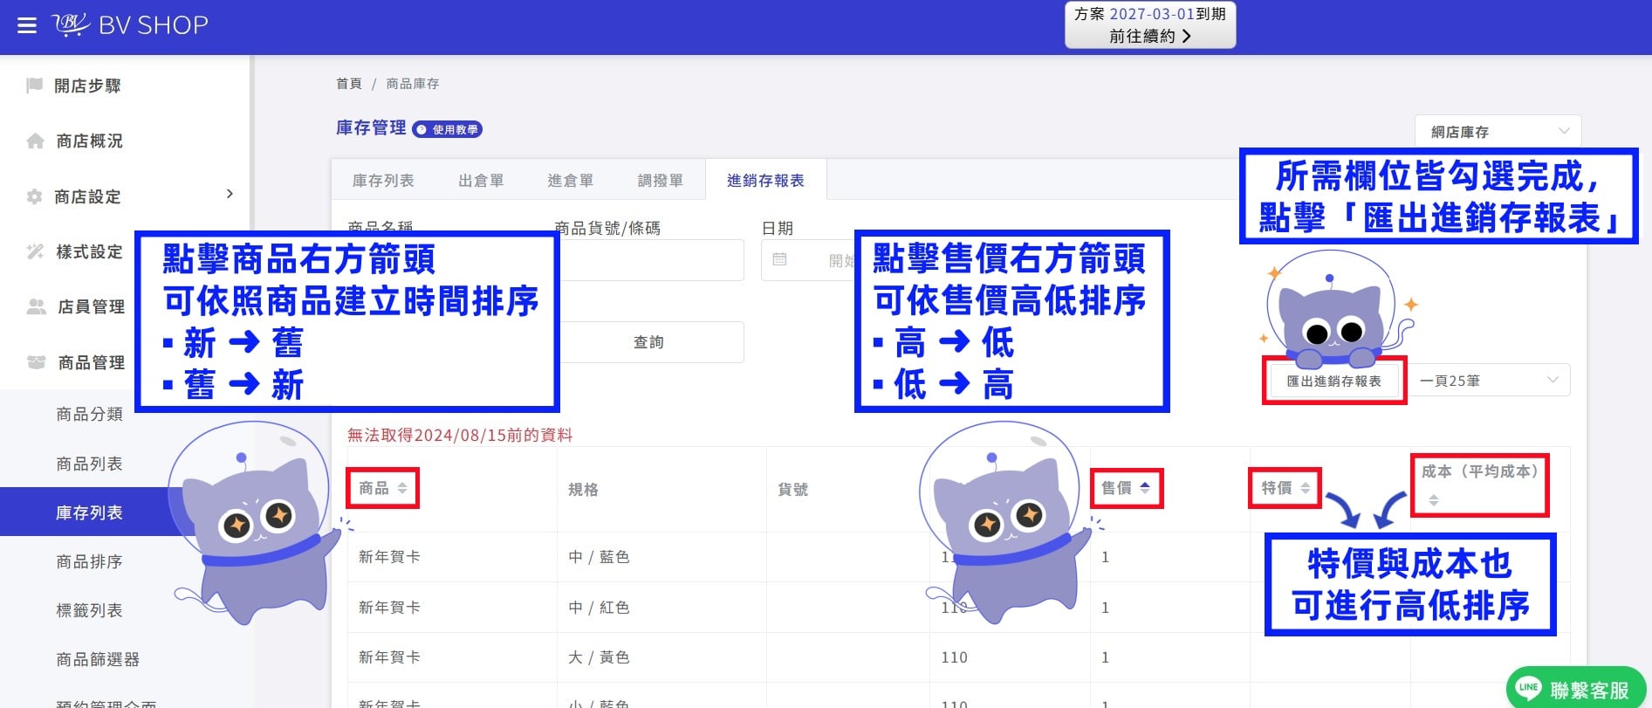Open the hamburger menu icon
The width and height of the screenshot is (1652, 708).
click(x=27, y=25)
